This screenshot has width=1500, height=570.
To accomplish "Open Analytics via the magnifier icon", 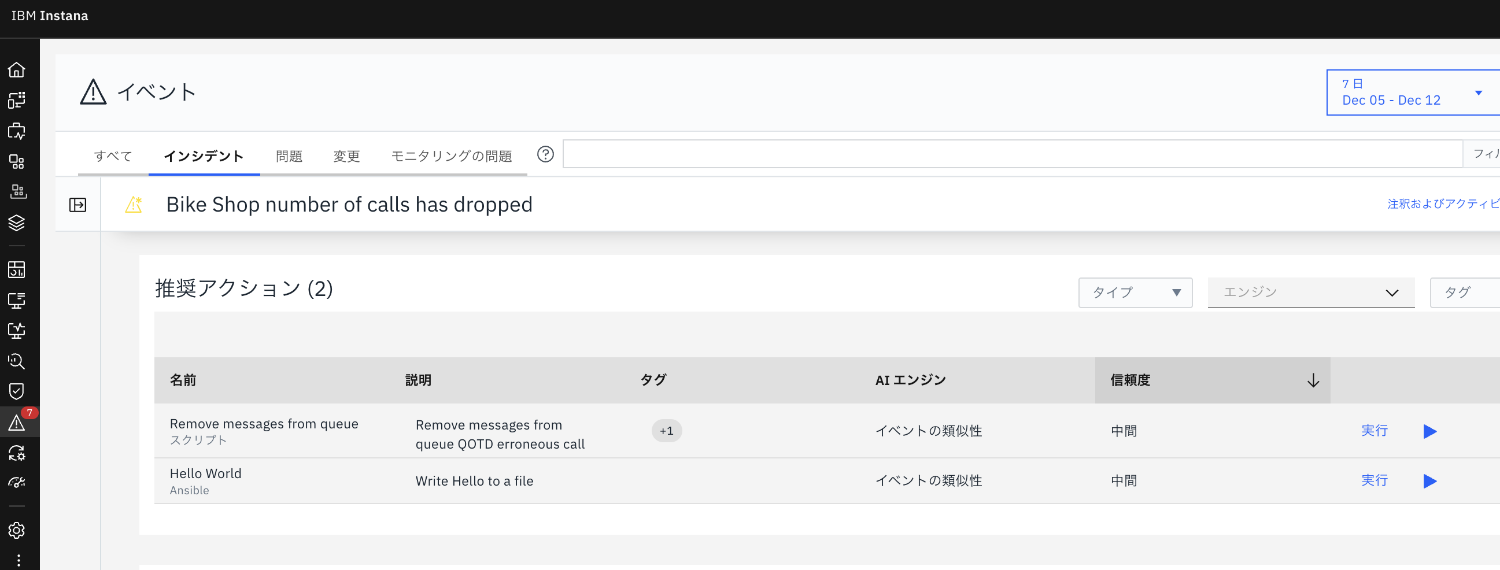I will point(17,361).
